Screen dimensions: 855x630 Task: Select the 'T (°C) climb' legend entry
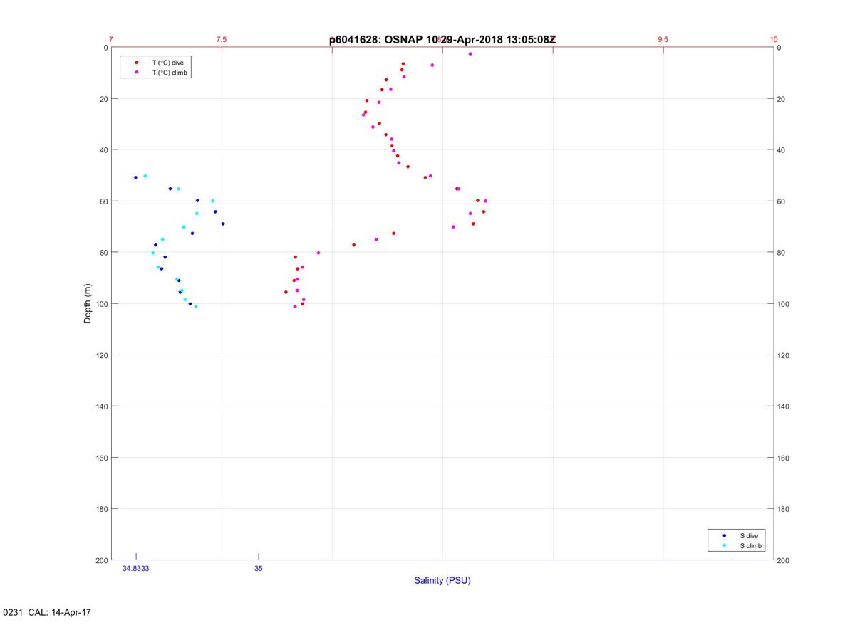coord(170,73)
